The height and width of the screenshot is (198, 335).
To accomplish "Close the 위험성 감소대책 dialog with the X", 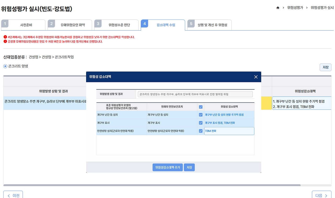I will pos(256,77).
